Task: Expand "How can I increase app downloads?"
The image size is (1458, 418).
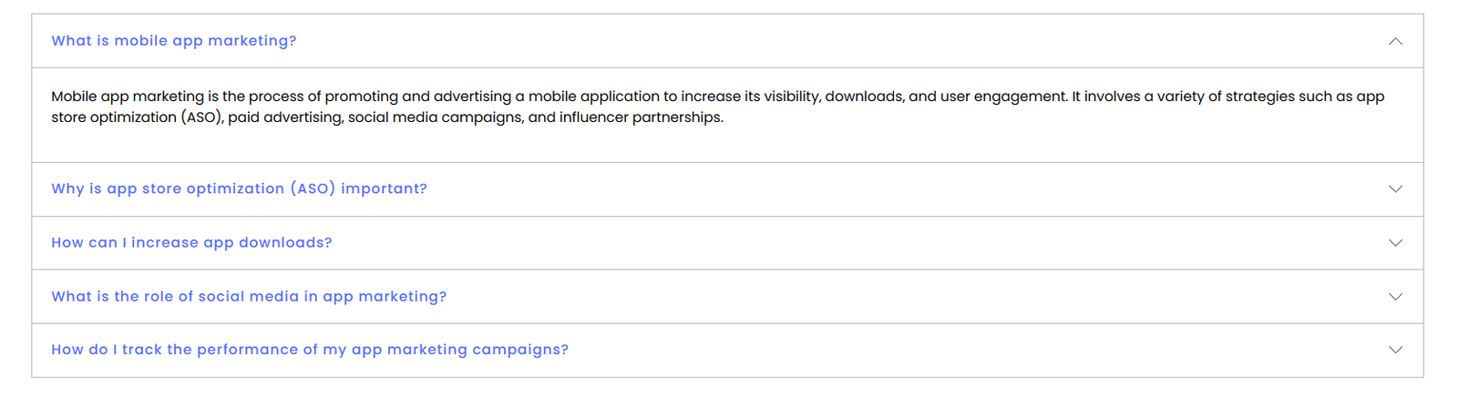Action: click(191, 242)
